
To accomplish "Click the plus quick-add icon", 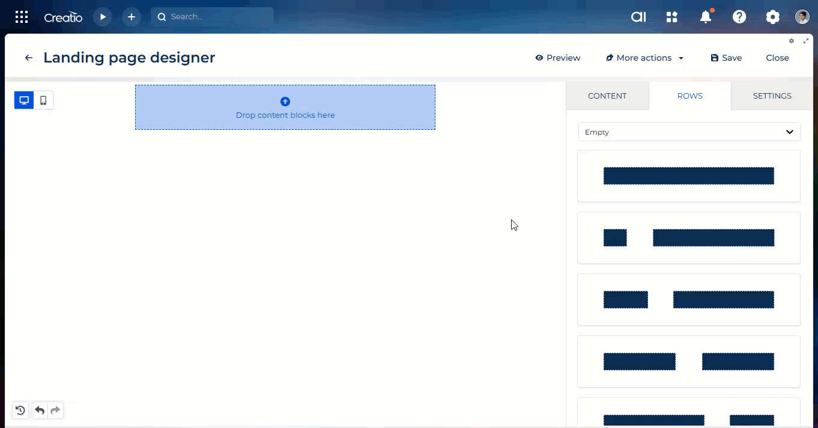I will [x=132, y=17].
